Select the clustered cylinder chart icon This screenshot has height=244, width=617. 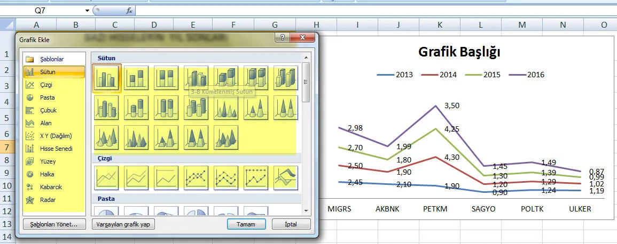pos(107,108)
